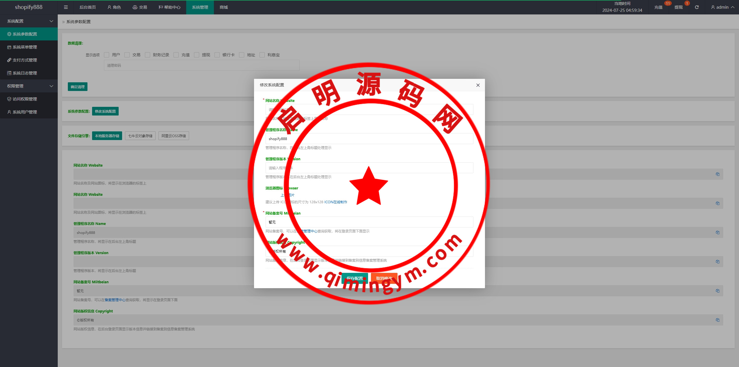The image size is (739, 367).
Task: Click copy icon beside Copyright field
Action: [717, 320]
